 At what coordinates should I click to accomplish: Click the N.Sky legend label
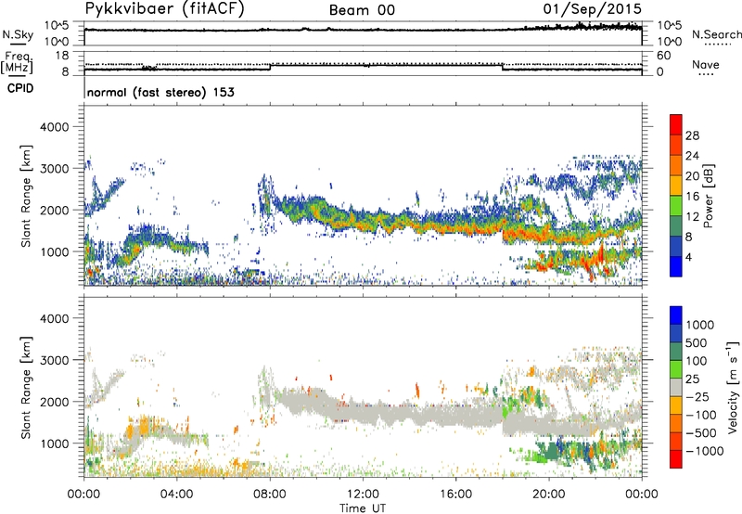18,34
